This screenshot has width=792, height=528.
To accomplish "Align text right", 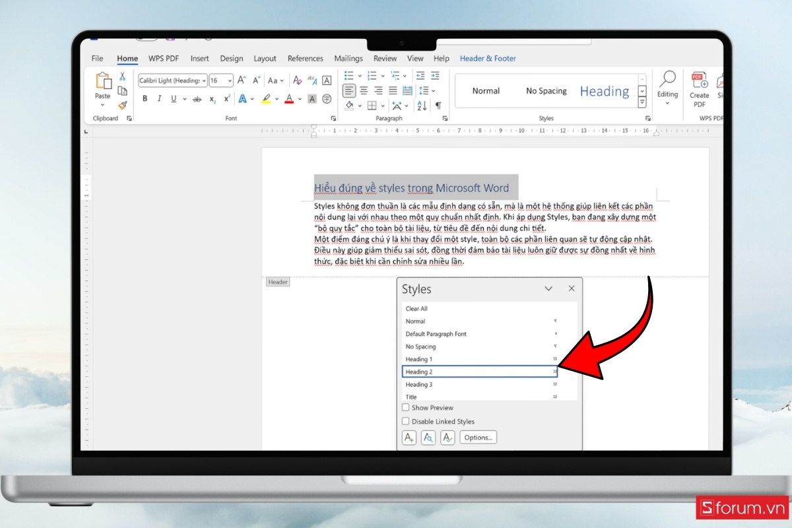I will click(379, 90).
